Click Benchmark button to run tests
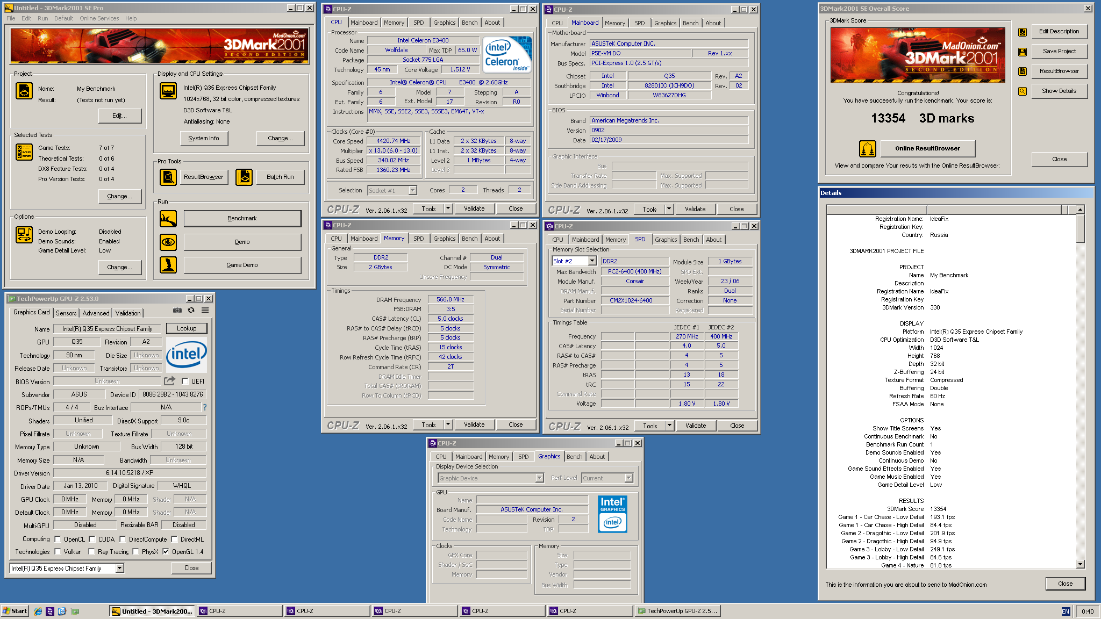The image size is (1101, 619). coord(242,218)
